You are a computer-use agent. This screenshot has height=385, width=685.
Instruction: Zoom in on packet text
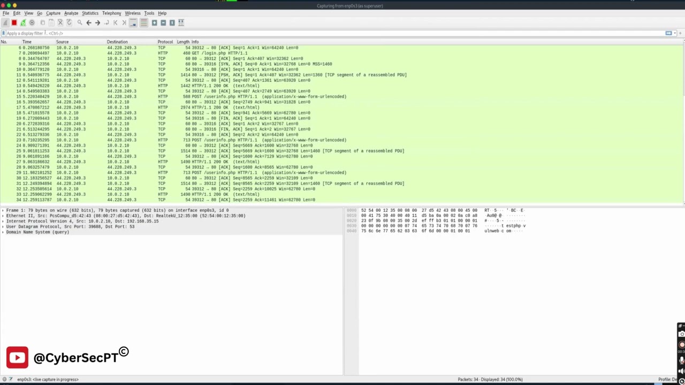(x=154, y=22)
